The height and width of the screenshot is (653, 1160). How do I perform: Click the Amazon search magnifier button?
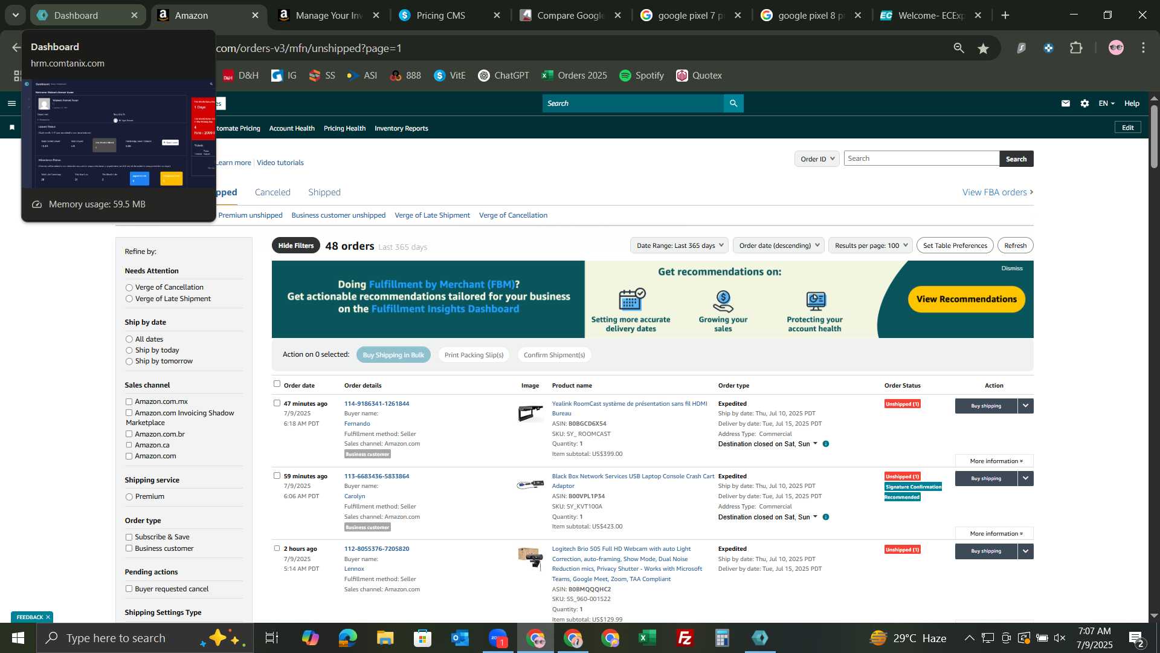click(x=733, y=103)
